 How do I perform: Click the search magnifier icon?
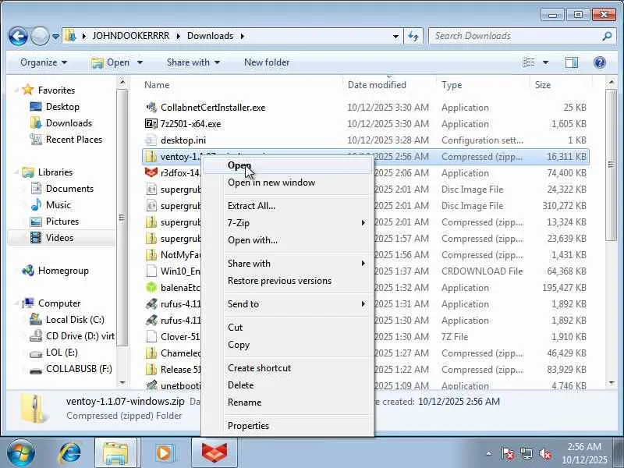tap(607, 36)
